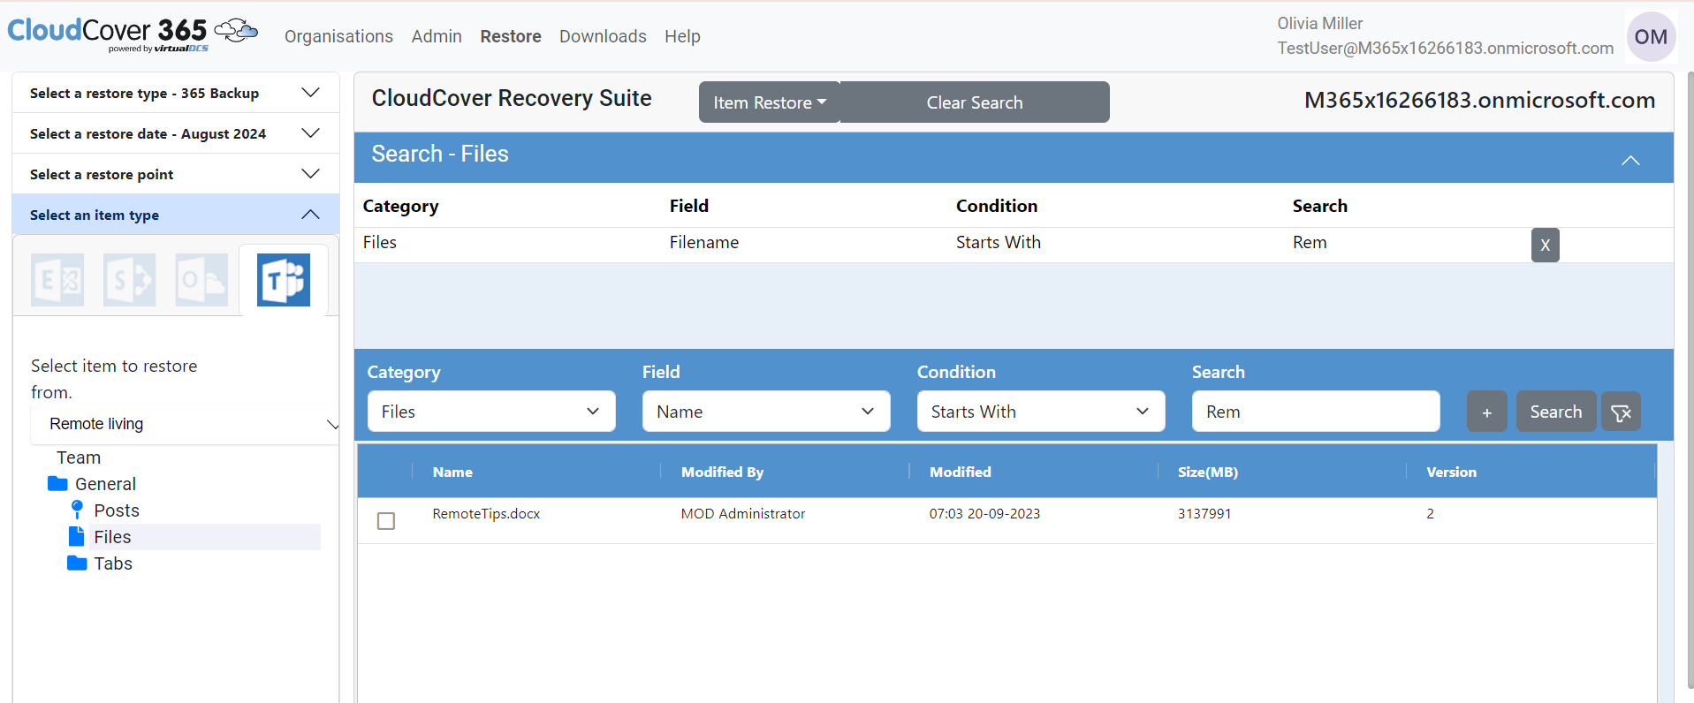Open the Admin menu
This screenshot has width=1694, height=703.
click(x=437, y=36)
